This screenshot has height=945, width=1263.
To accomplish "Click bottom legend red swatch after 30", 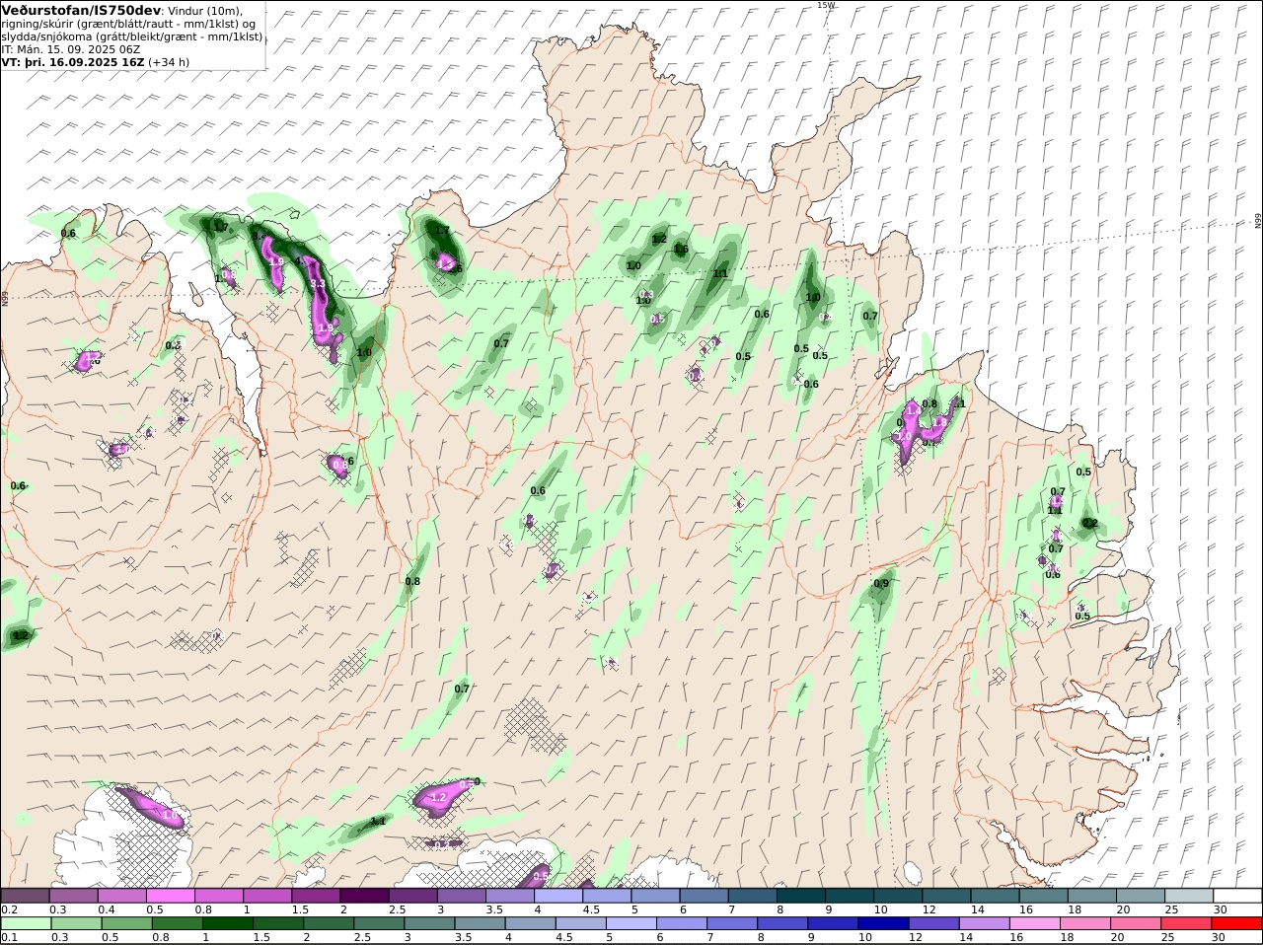I will pyautogui.click(x=1237, y=923).
